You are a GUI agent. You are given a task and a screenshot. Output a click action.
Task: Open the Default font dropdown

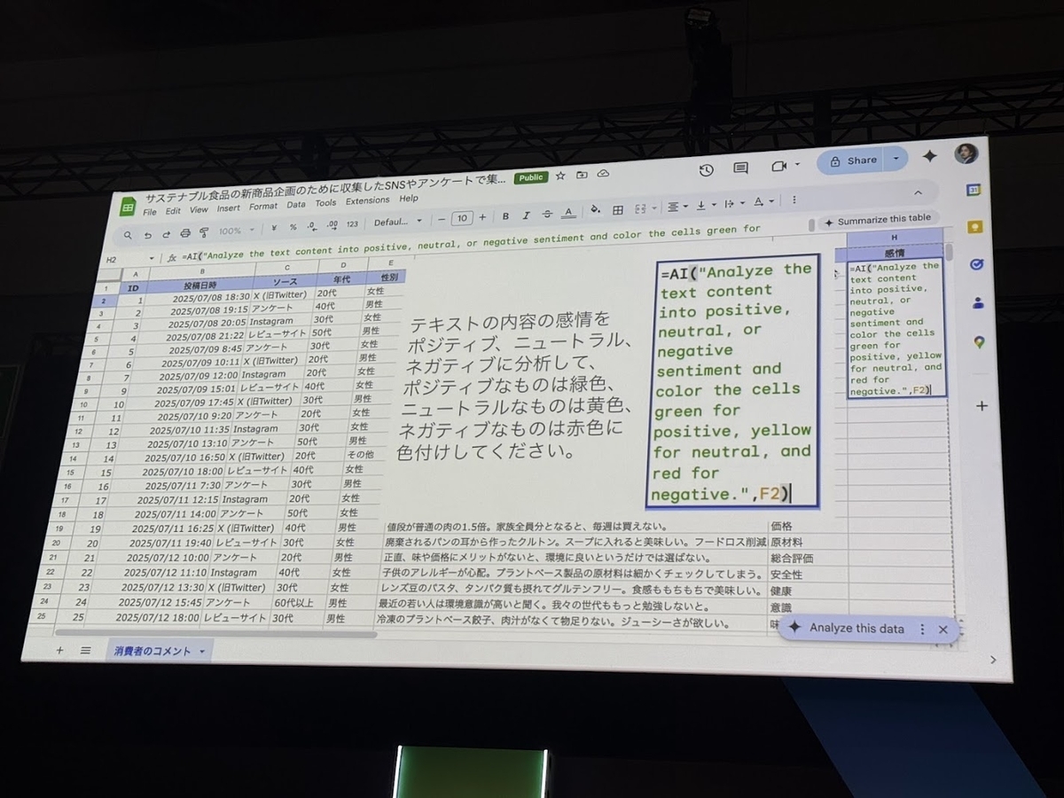[x=399, y=222]
